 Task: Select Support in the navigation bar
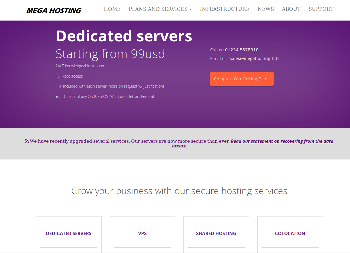coord(321,9)
